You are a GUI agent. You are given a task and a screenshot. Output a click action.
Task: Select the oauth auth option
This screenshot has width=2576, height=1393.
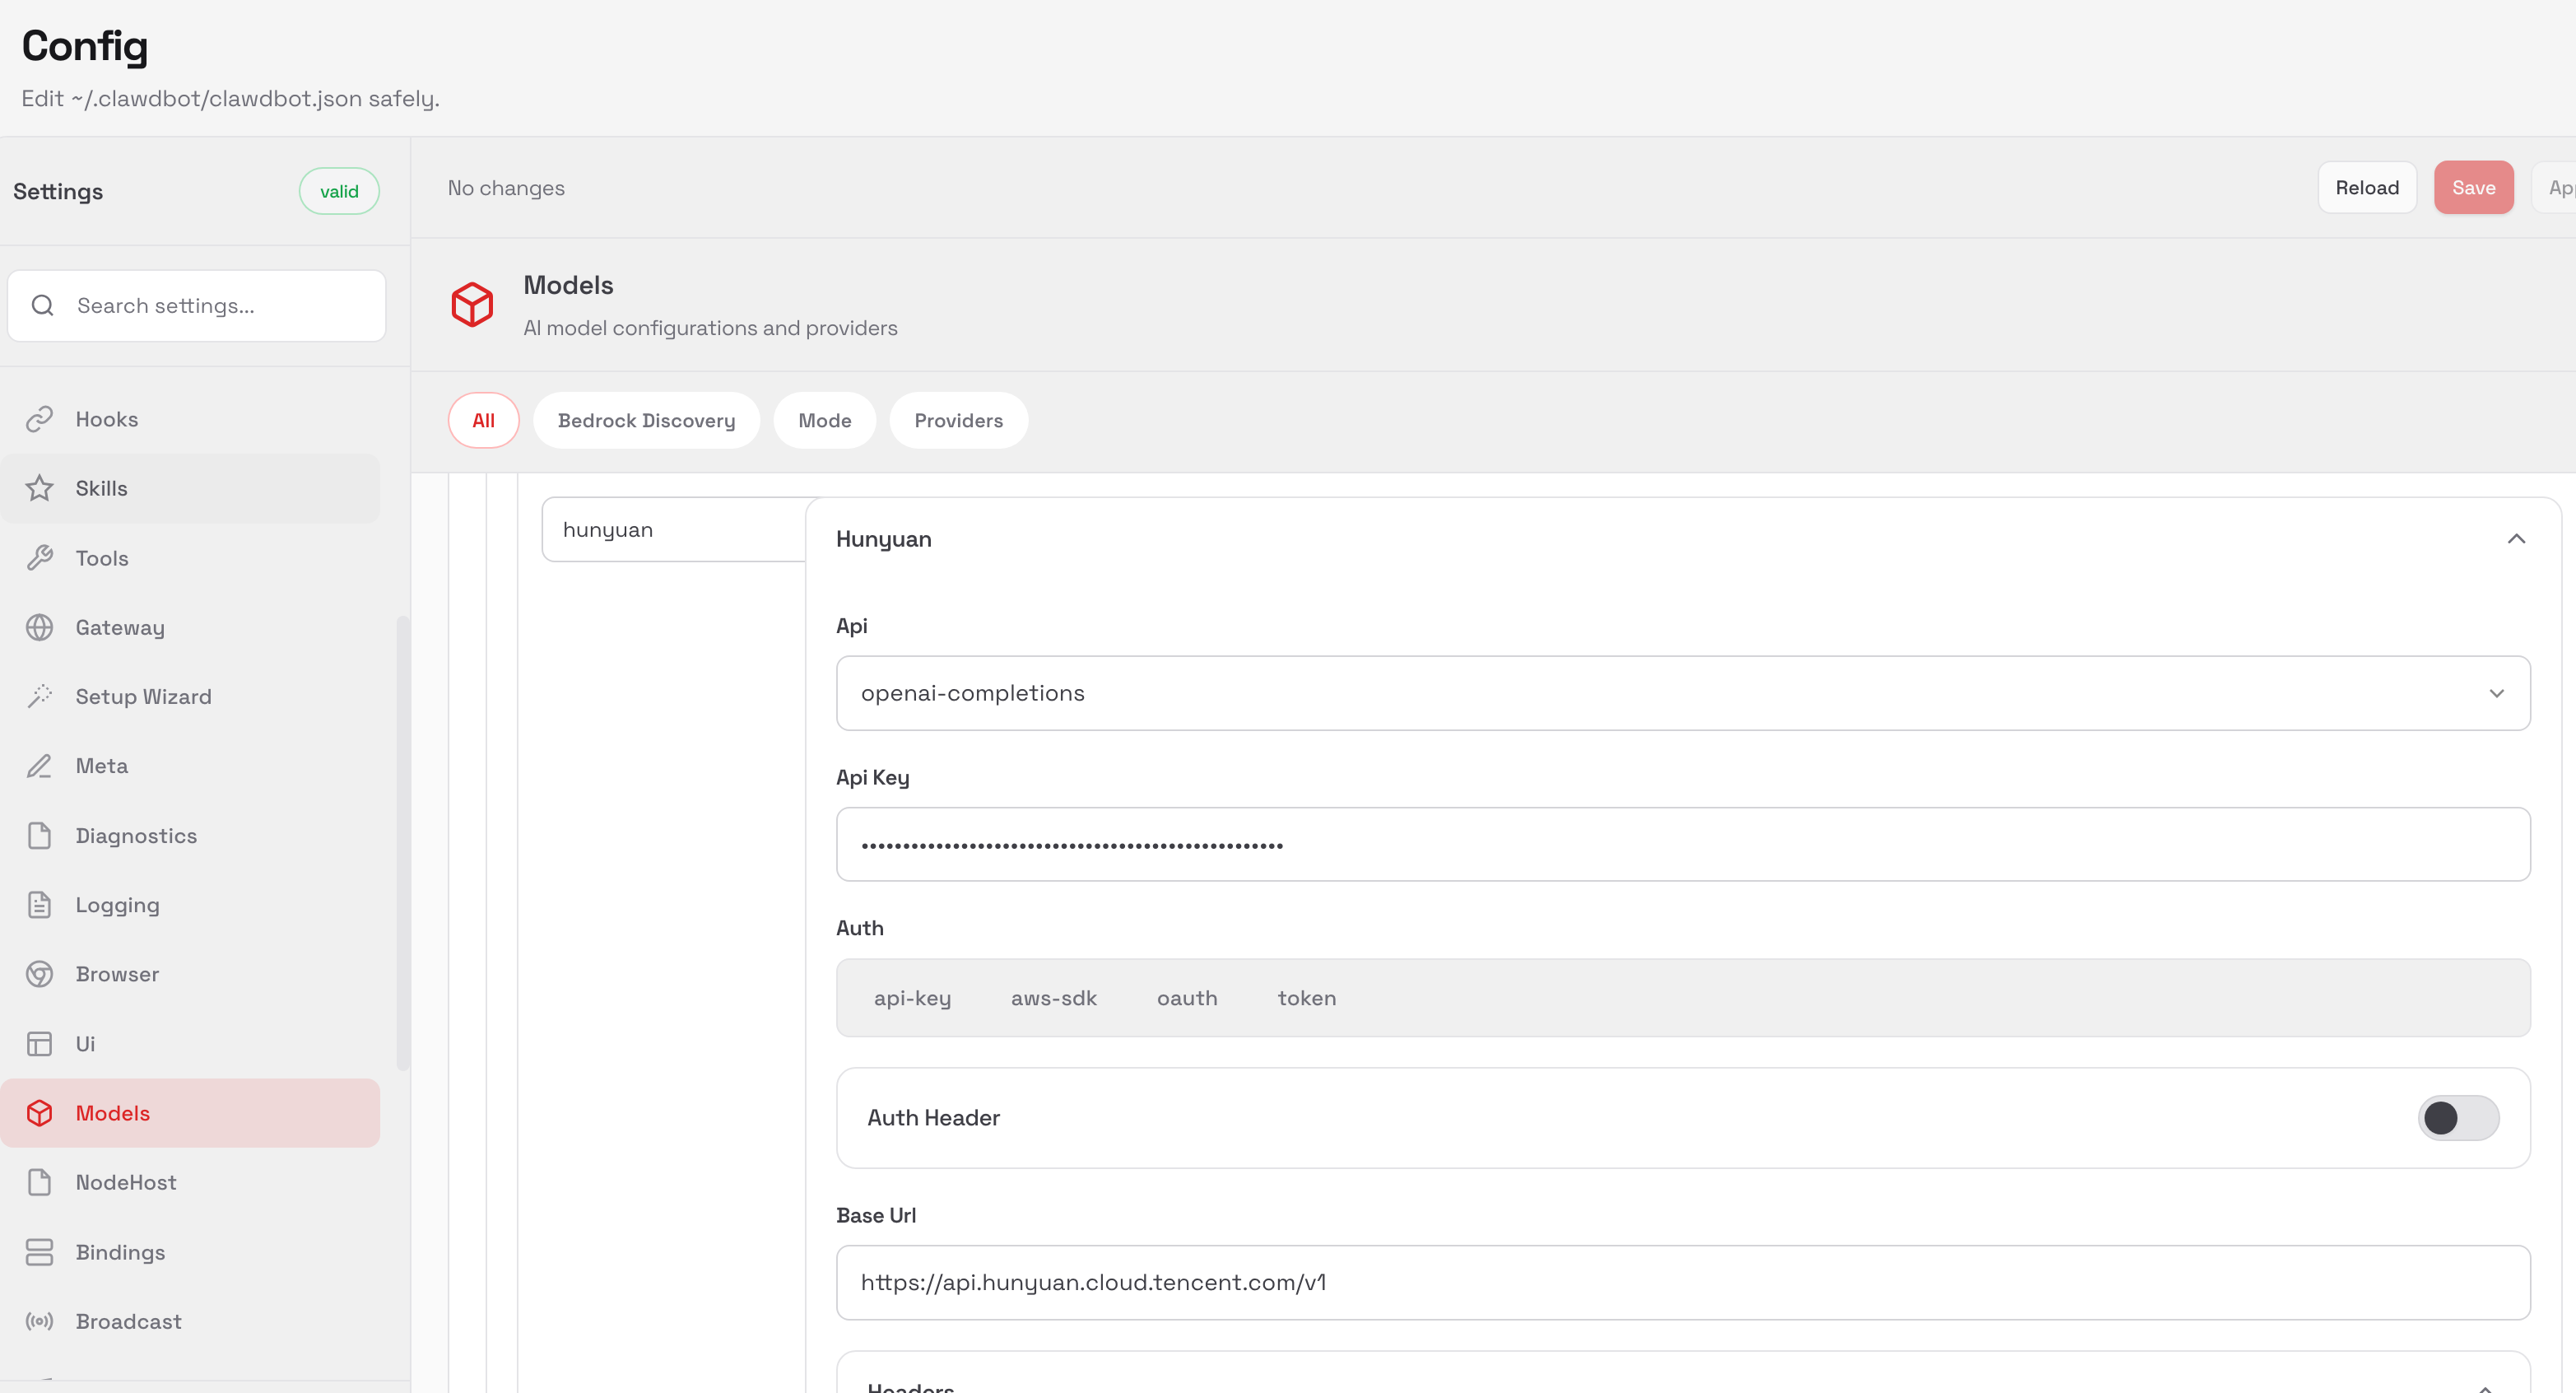[x=1186, y=998]
